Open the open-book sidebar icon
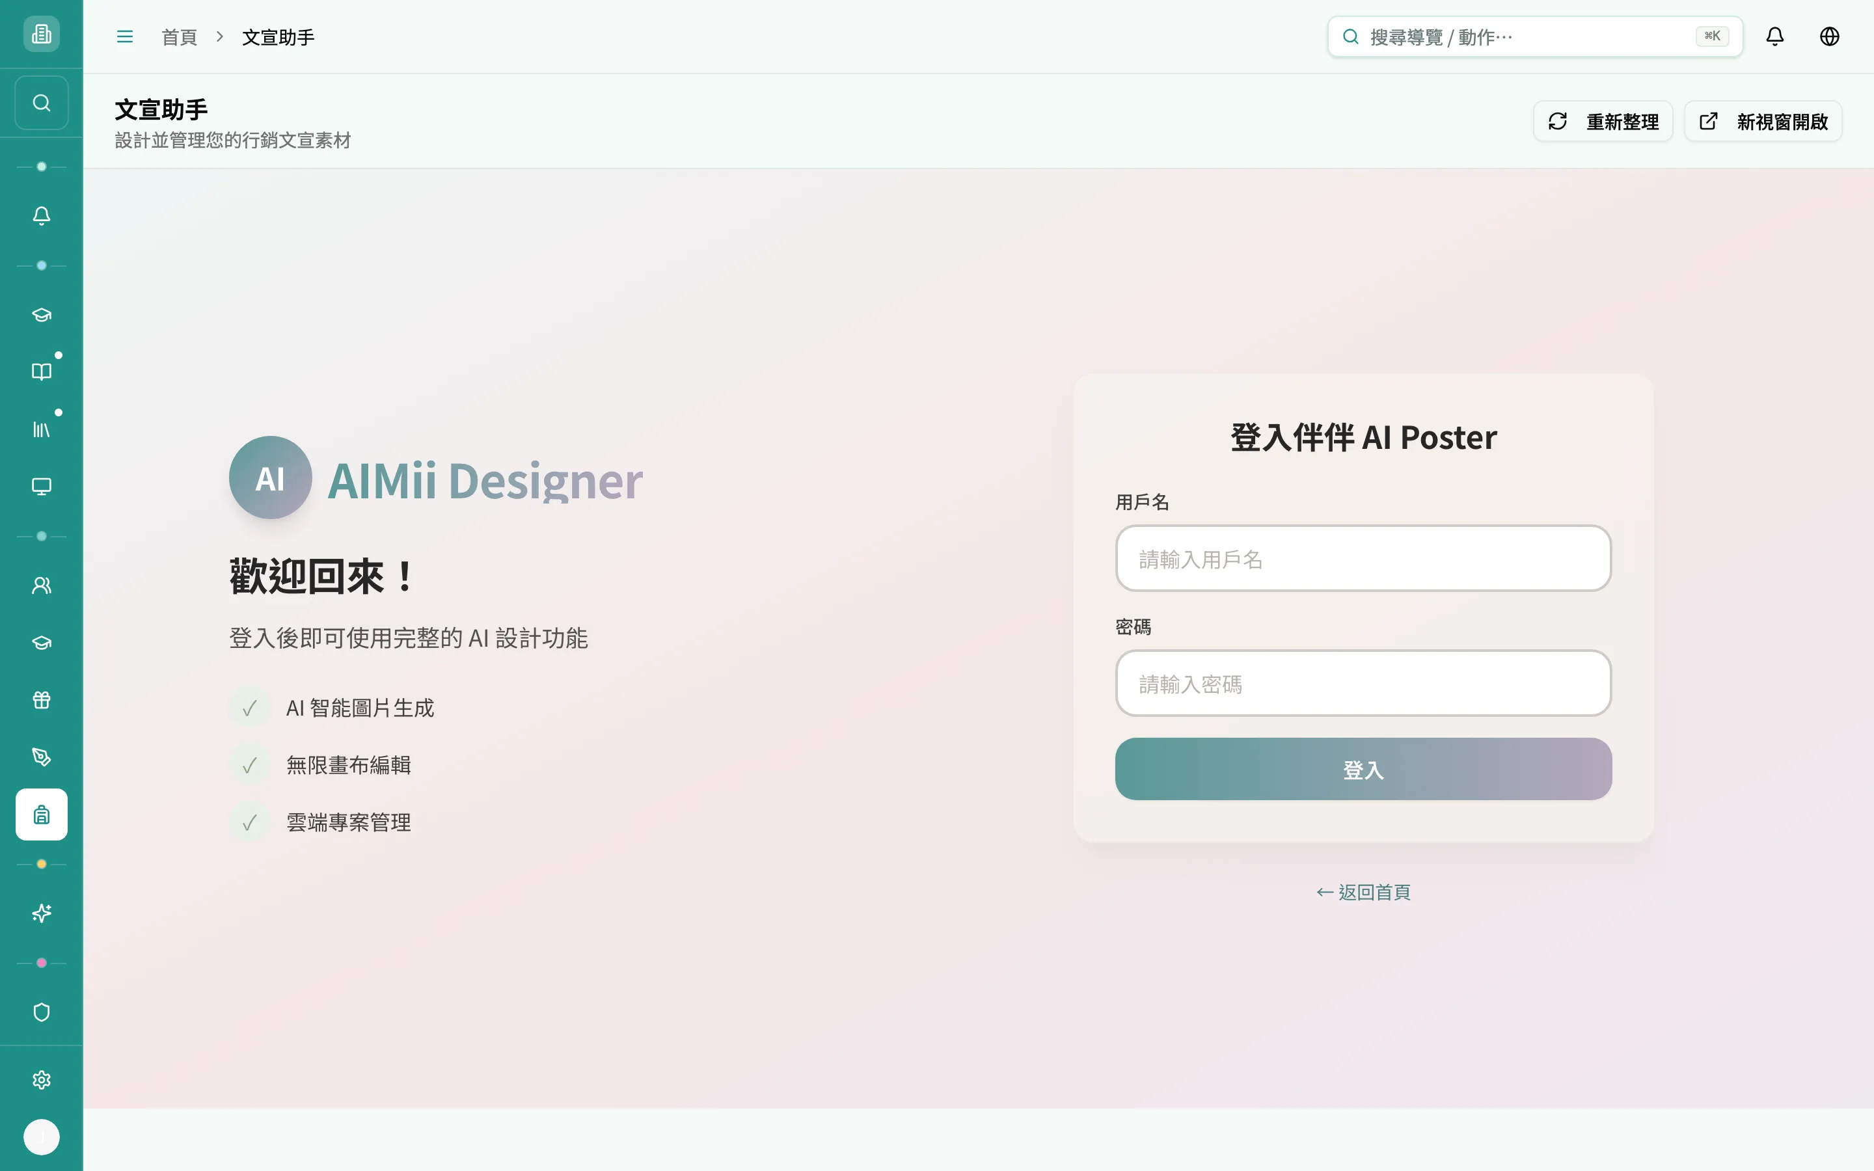 (41, 371)
